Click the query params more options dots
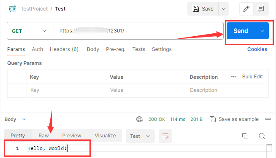 point(234,77)
